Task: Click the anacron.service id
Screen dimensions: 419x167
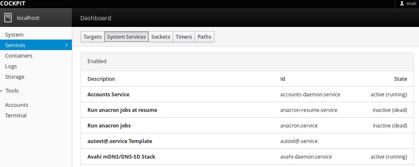Action: (x=299, y=125)
